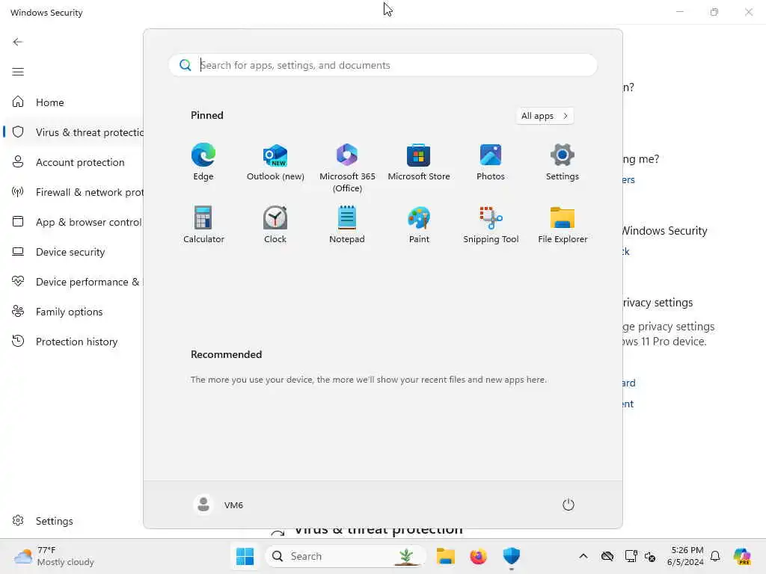Screen dimensions: 766x574
Task: Open File Explorer pinned app
Action: click(563, 224)
